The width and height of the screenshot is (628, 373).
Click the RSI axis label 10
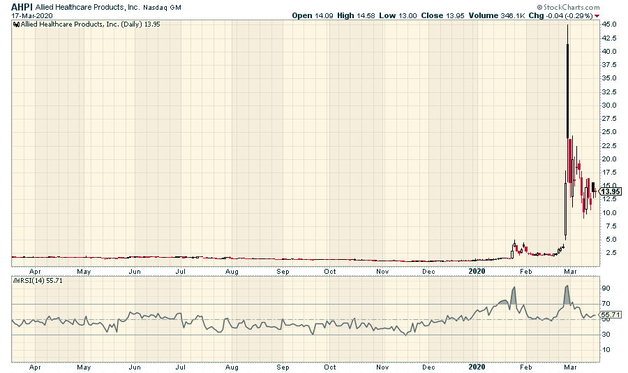tap(606, 350)
